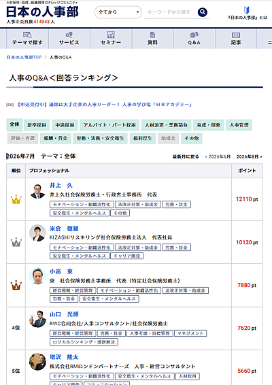Go to 日本の人事部TOP breadcrumb link
Screen dimensions: 272x385
click(x=24, y=57)
